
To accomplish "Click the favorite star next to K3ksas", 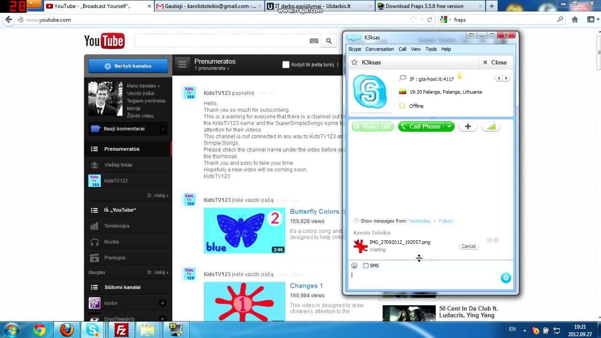I will coord(354,62).
